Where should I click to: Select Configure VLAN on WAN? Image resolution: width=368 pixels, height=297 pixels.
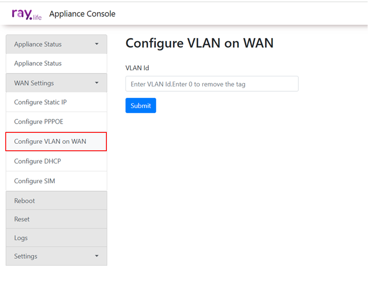[50, 141]
